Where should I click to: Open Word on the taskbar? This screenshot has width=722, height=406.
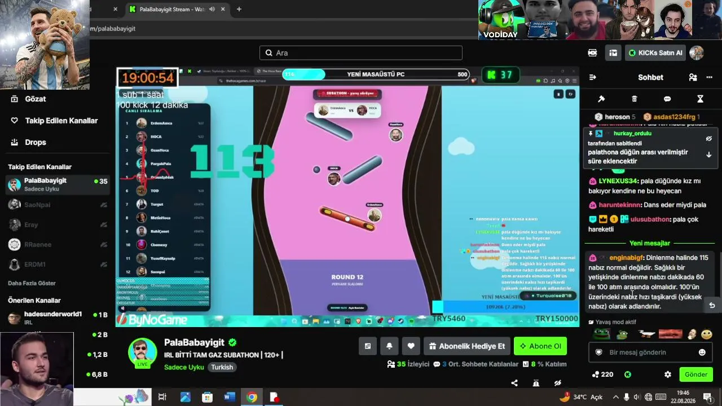pyautogui.click(x=229, y=397)
